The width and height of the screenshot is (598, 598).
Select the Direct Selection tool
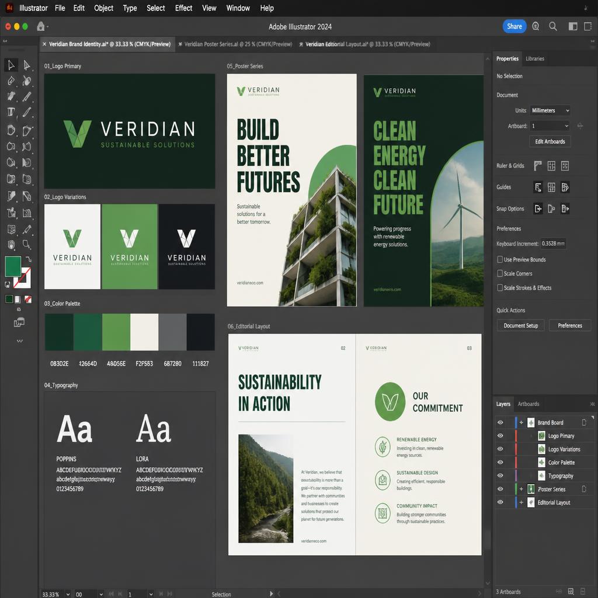(27, 65)
